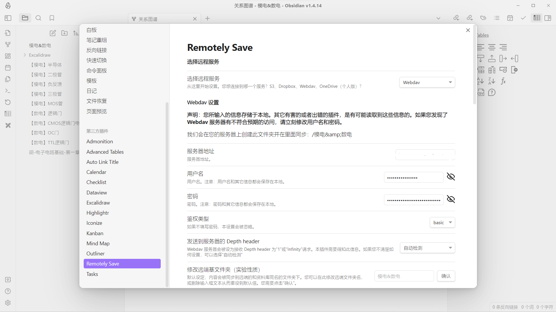Screen dimensions: 556x312
Task: Click the settings content scrollbar
Action: coord(474,64)
